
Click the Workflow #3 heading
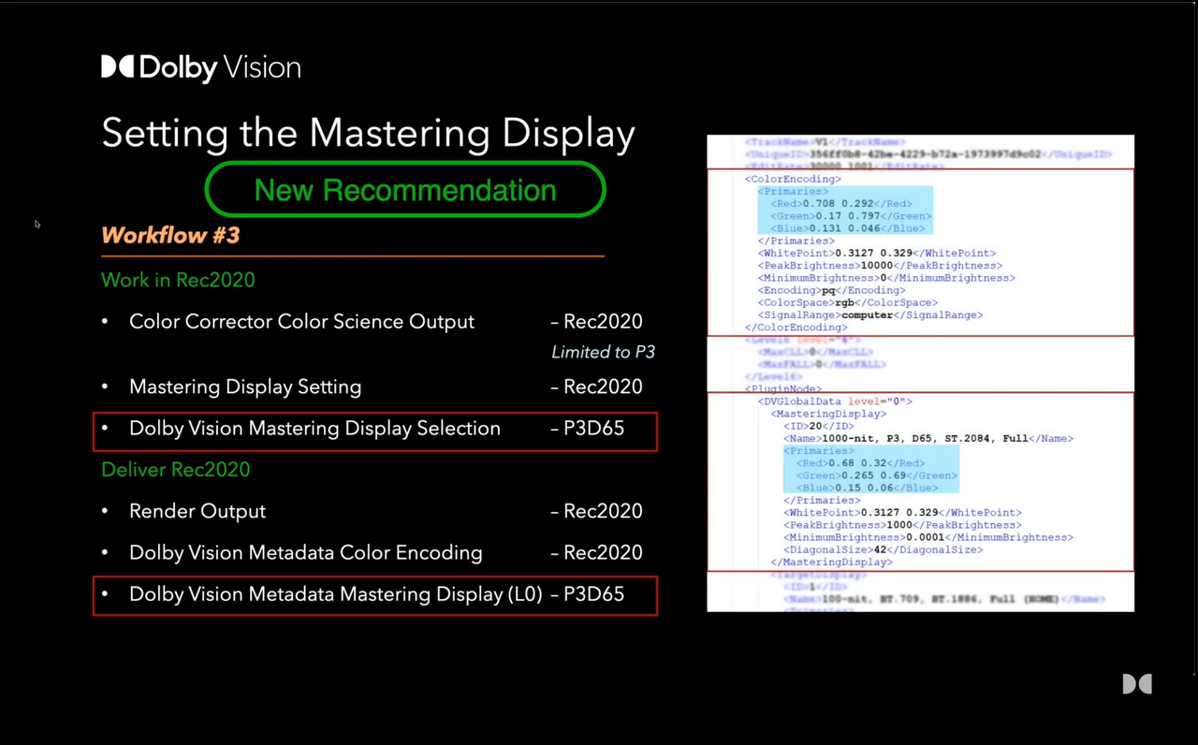(170, 235)
